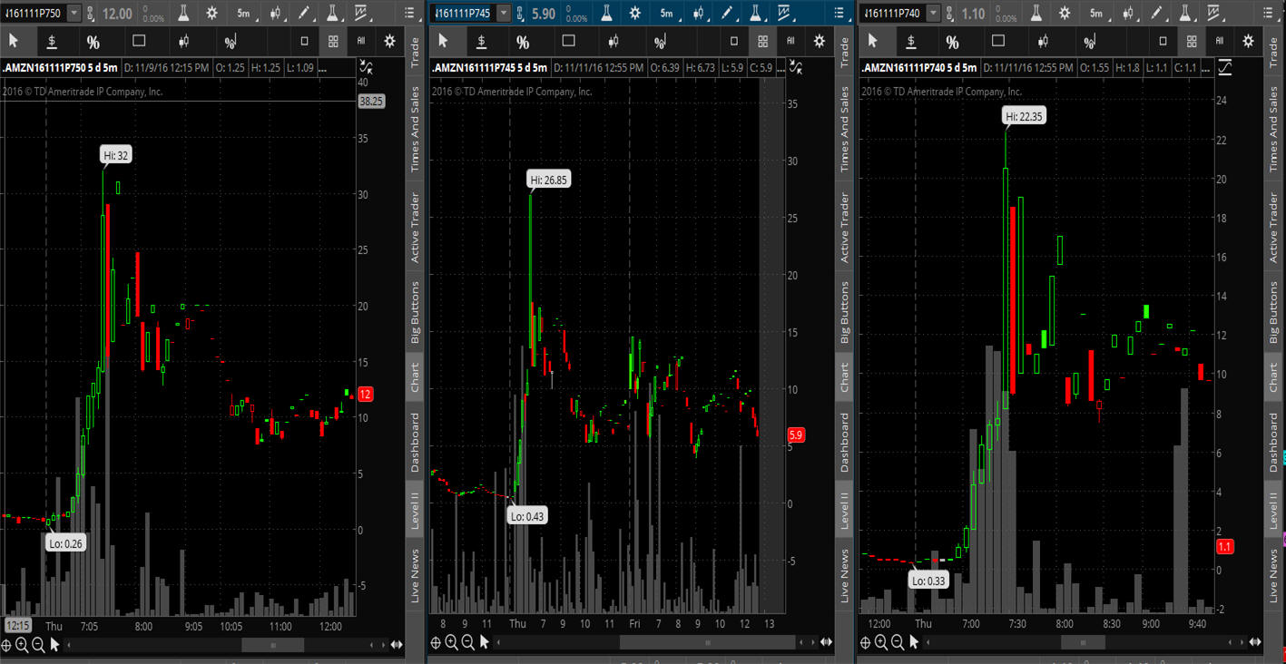
Task: Expand the symbol dropdown next to 161111P750
Action: point(74,14)
